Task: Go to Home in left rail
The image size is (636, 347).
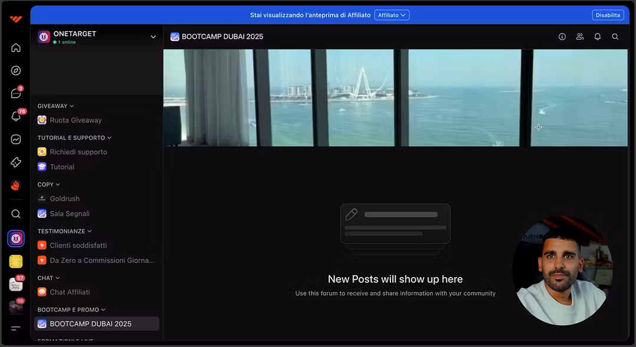Action: point(16,48)
